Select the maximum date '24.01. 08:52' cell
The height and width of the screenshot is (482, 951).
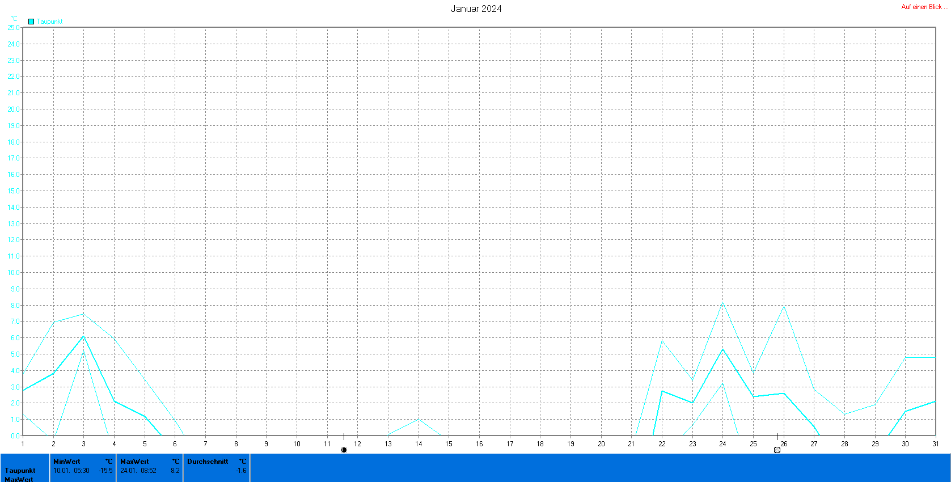pos(138,471)
